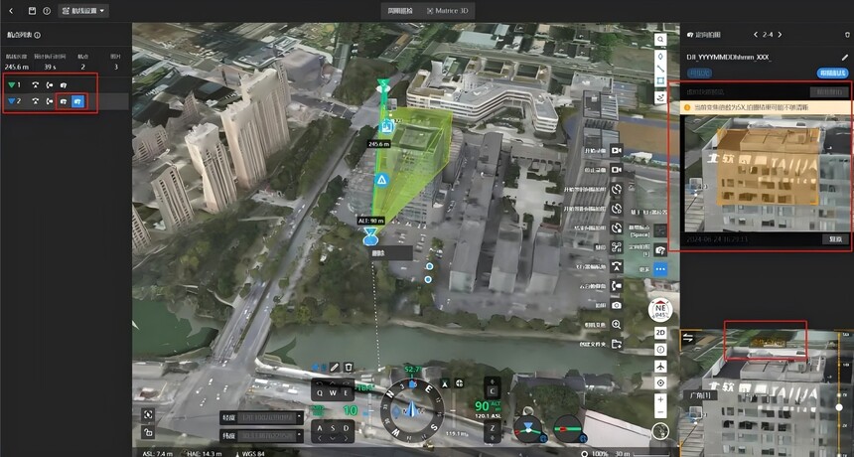The image size is (854, 457).
Task: Select the rectangle area annotation tool
Action: tap(660, 82)
